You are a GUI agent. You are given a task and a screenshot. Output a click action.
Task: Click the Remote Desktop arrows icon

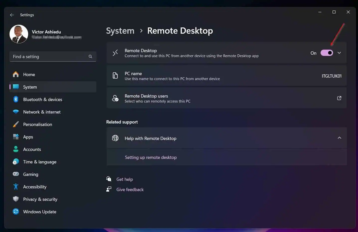115,53
